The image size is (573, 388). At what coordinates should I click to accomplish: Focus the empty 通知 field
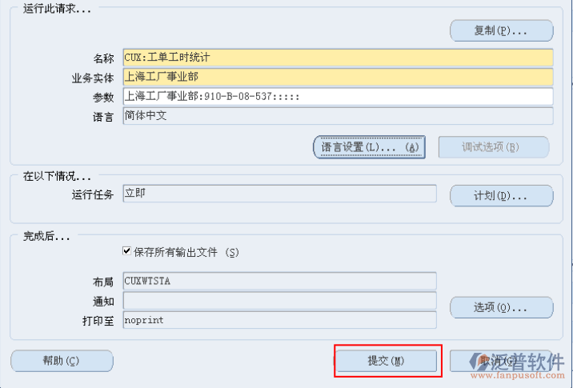point(279,300)
